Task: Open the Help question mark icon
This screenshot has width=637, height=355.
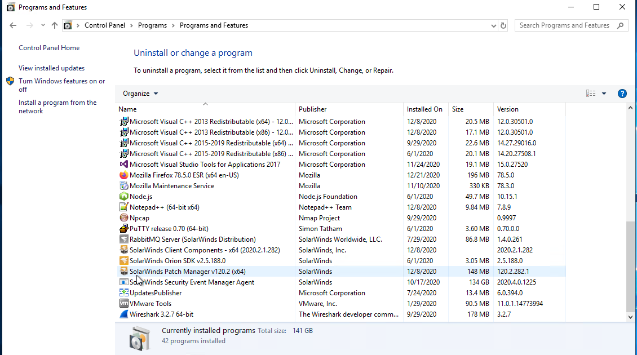Action: (622, 94)
